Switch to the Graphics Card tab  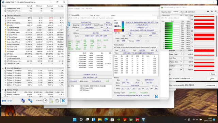pos(166,12)
